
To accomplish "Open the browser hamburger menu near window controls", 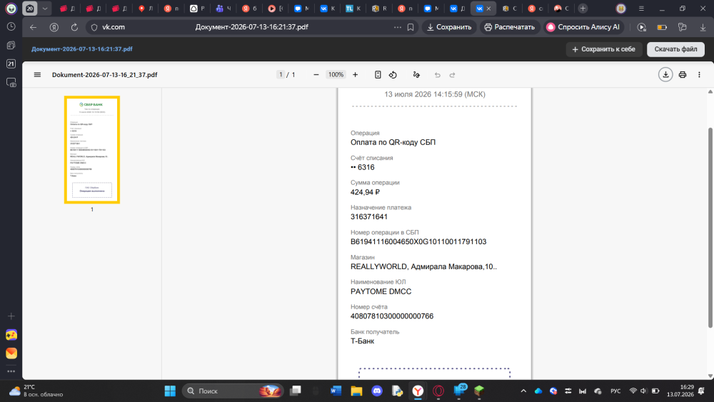I will pyautogui.click(x=641, y=9).
